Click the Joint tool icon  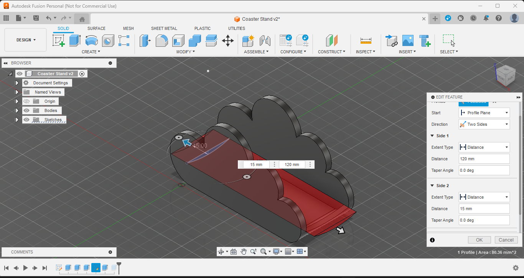tap(265, 40)
